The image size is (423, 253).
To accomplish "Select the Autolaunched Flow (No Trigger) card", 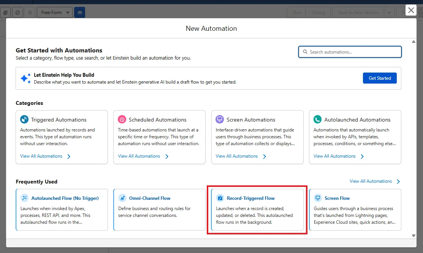I will click(62, 210).
